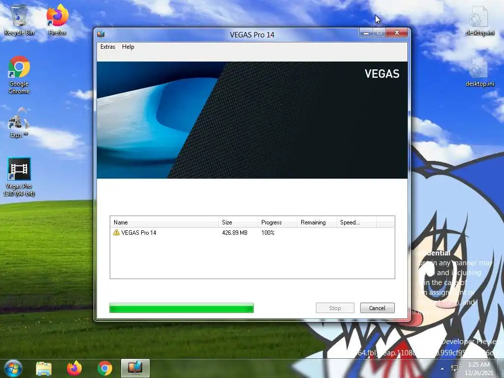
Task: Click the warning icon beside VEGAS Pro 14
Action: tap(116, 232)
